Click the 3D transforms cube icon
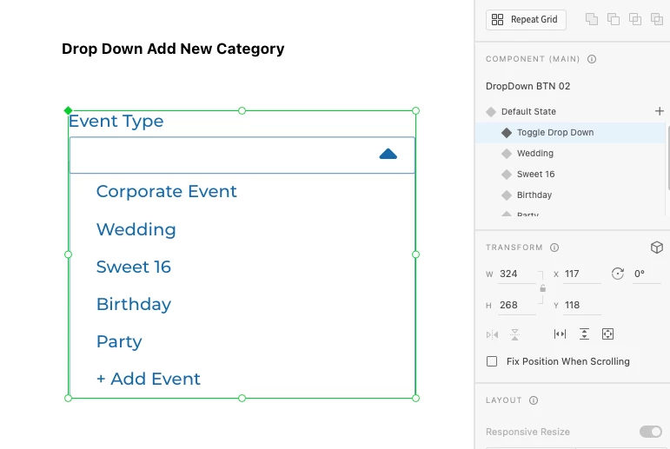Image resolution: width=670 pixels, height=449 pixels. tap(657, 248)
